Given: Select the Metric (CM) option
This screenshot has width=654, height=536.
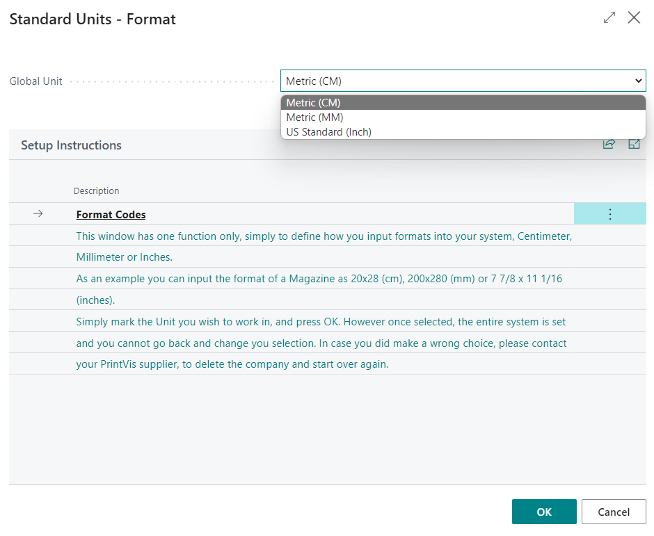Looking at the screenshot, I should click(313, 102).
